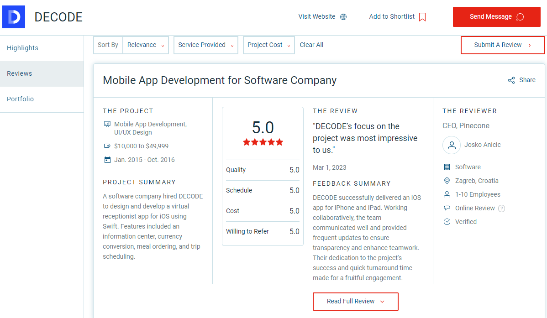Screen dimensions: 547x318
Task: Click the price tag icon next to $10,000 to $49,999
Action: coord(107,146)
